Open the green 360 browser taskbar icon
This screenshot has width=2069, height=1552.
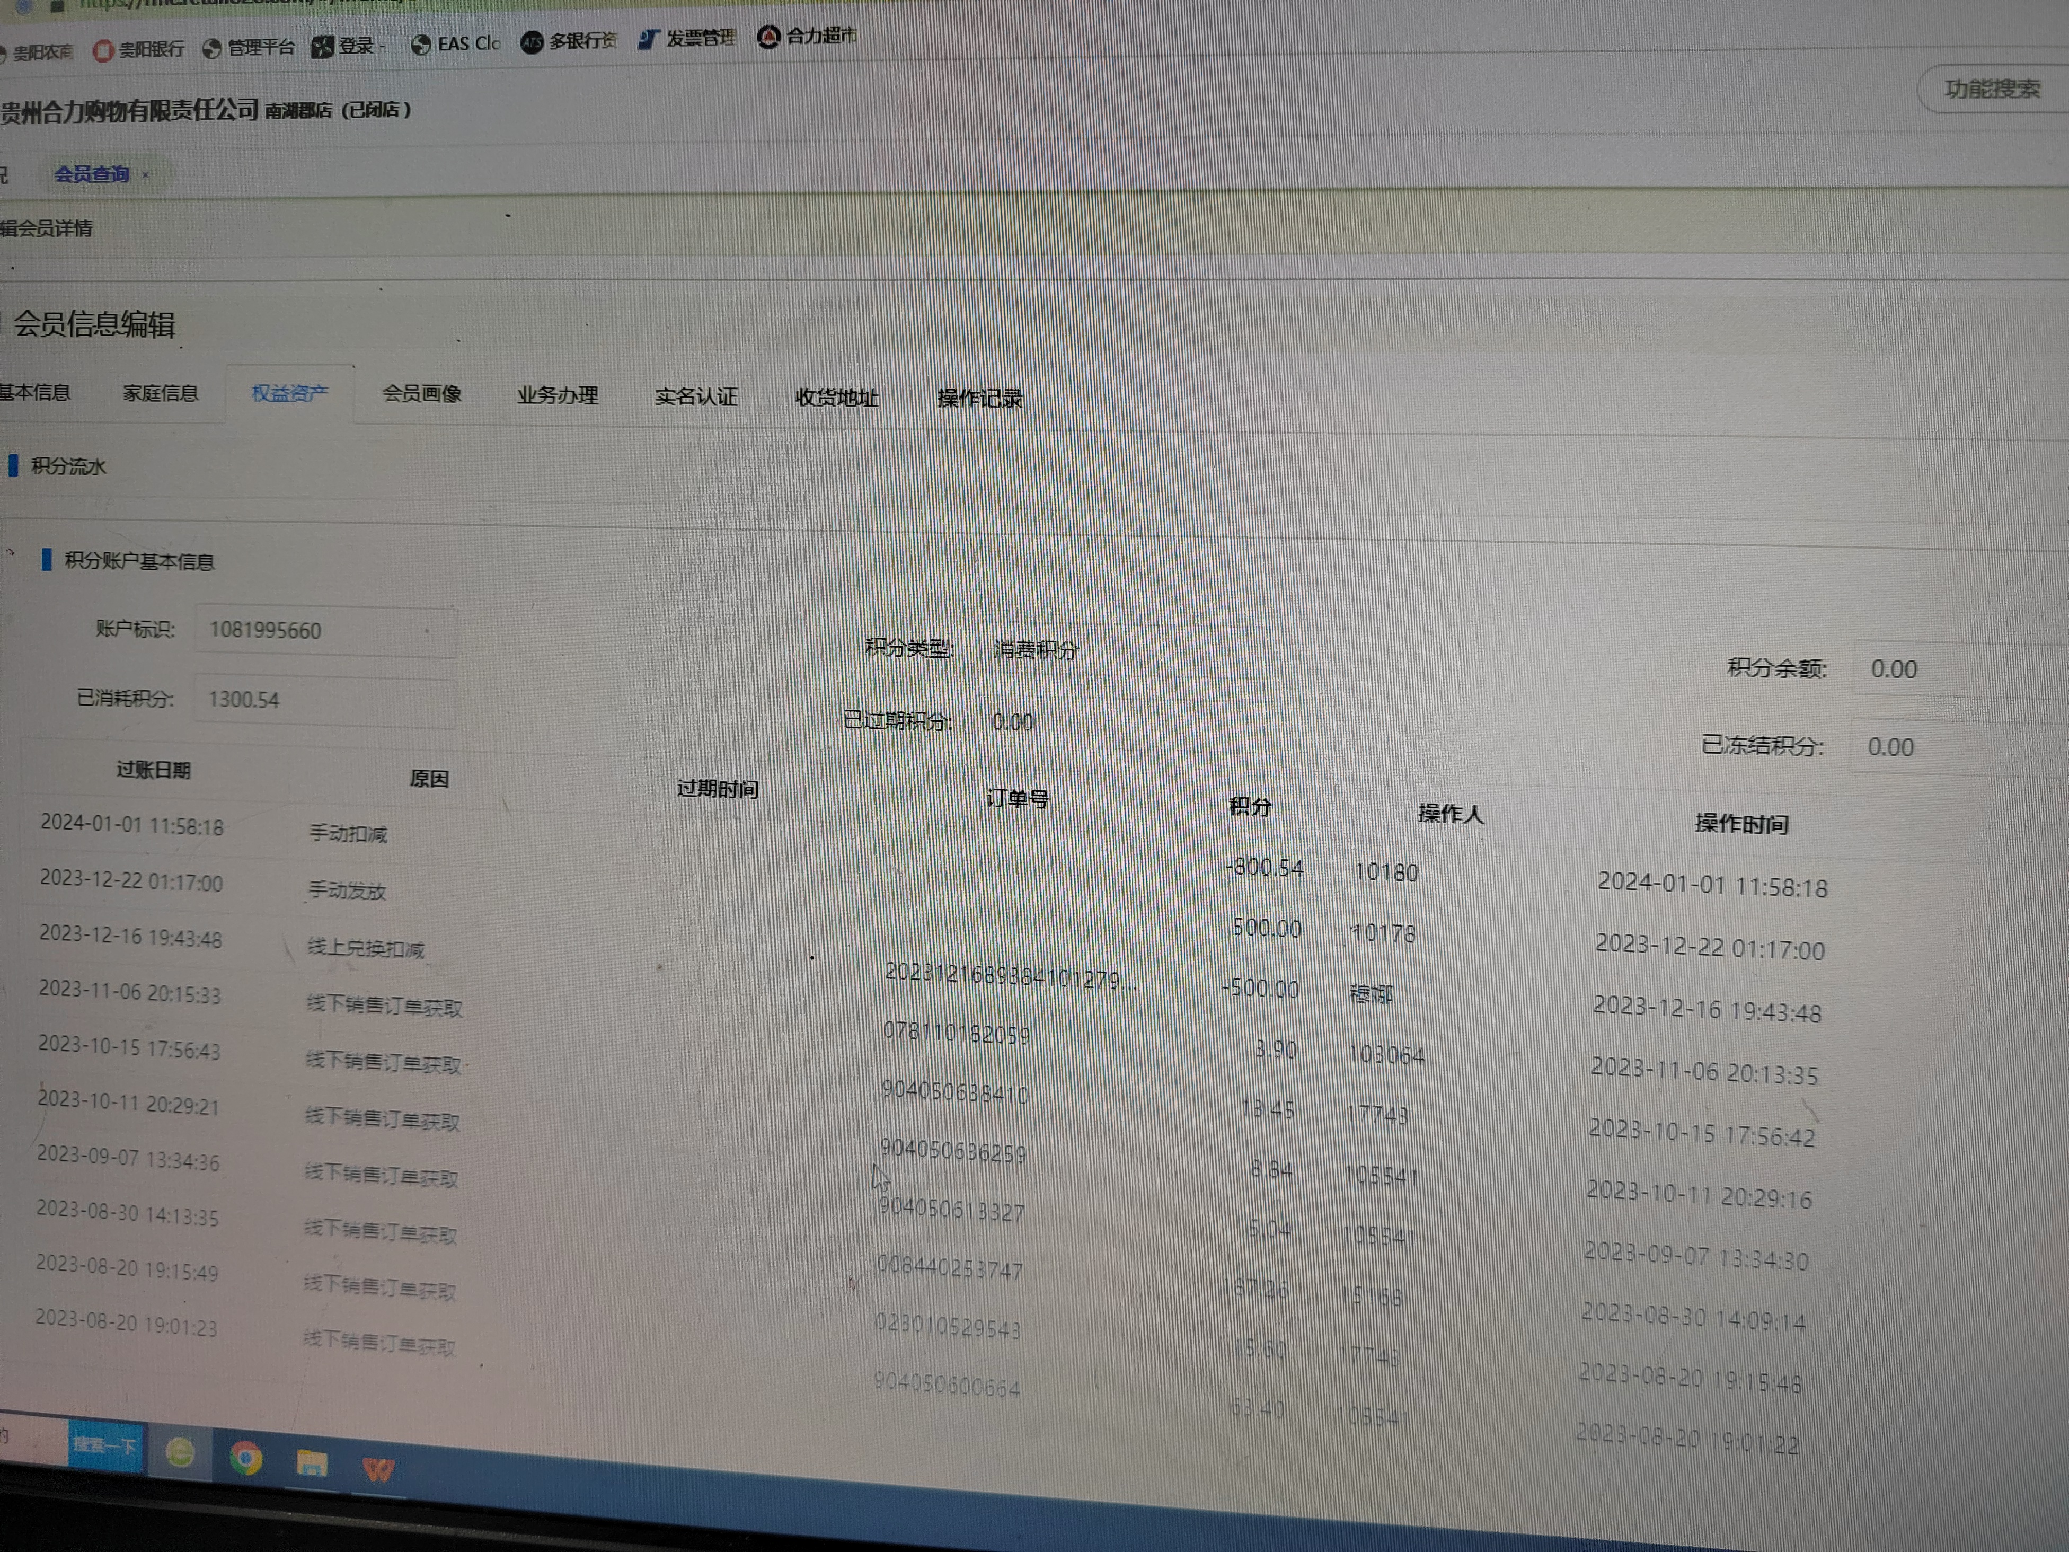[181, 1453]
